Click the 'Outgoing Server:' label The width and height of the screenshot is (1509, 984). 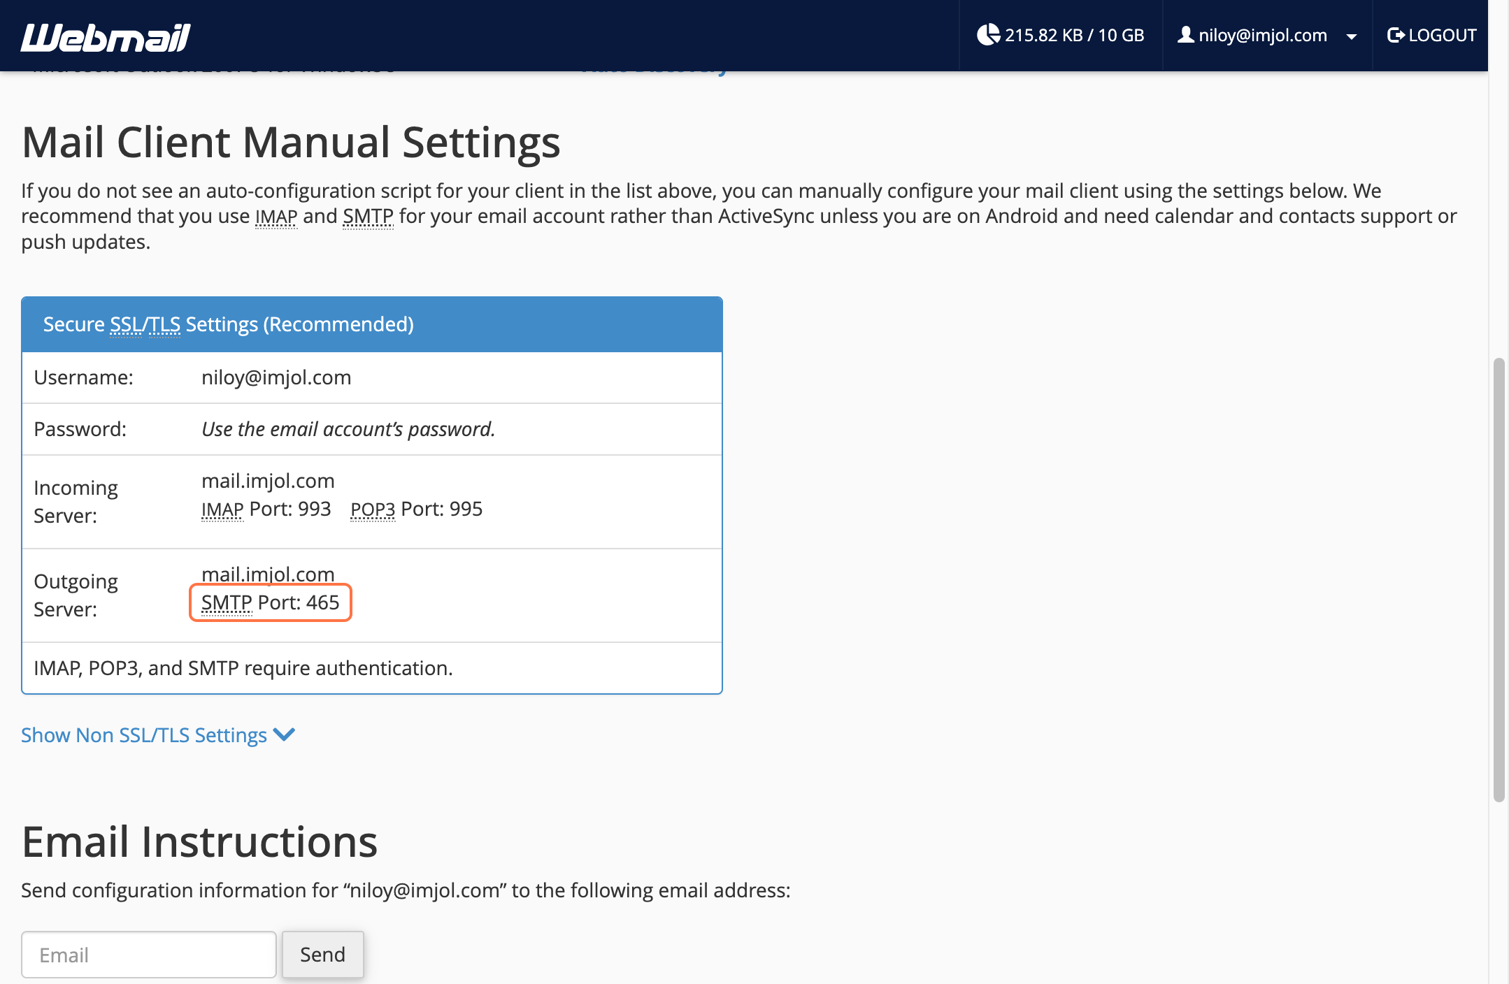coord(76,595)
